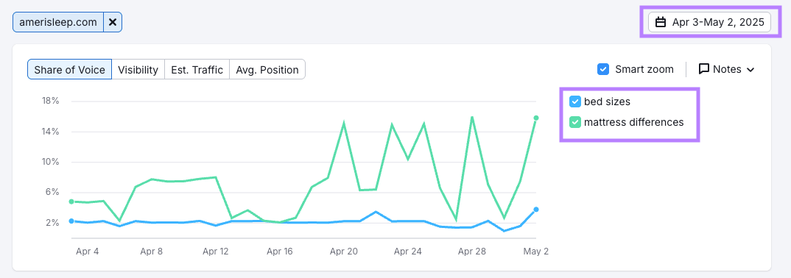This screenshot has height=278, width=791.
Task: Click the mattress differences legend label
Action: [633, 122]
